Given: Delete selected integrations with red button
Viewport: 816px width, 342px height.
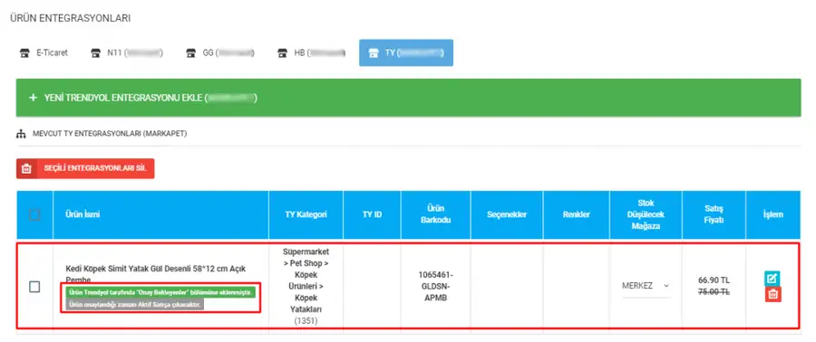Looking at the screenshot, I should 85,168.
